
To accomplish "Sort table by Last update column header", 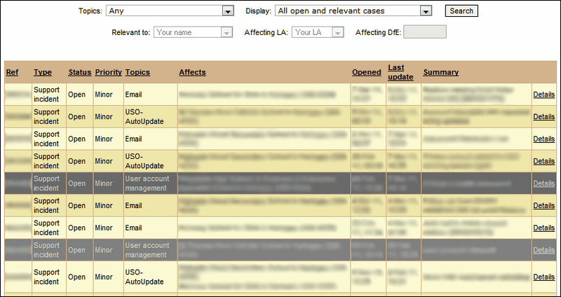I will pos(400,72).
